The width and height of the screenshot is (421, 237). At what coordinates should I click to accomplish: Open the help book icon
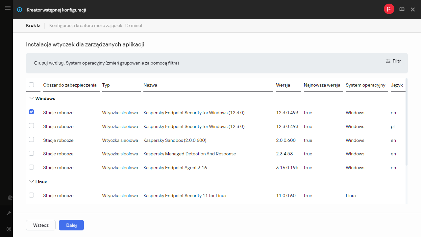click(402, 10)
